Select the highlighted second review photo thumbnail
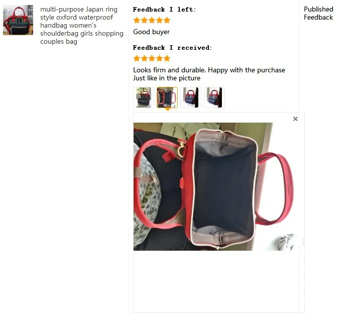 tap(167, 97)
